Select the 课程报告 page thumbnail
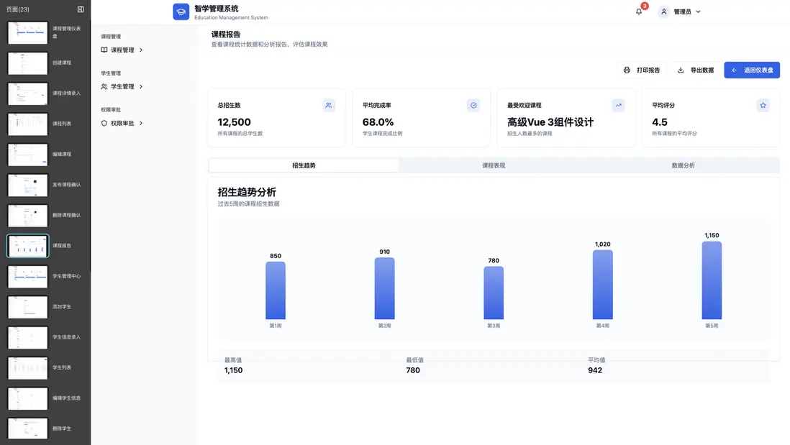This screenshot has height=445, width=790. coord(28,246)
